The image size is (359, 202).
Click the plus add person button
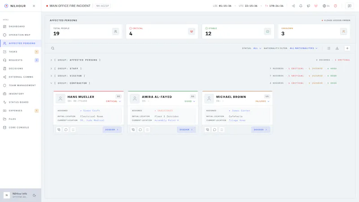point(347,48)
